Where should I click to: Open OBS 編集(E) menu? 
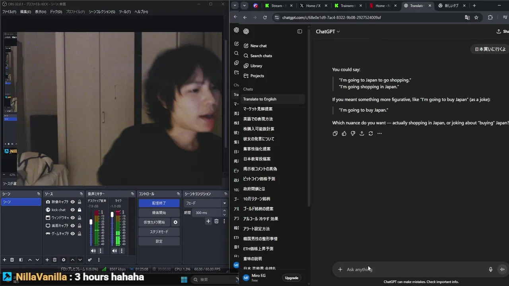click(x=25, y=12)
